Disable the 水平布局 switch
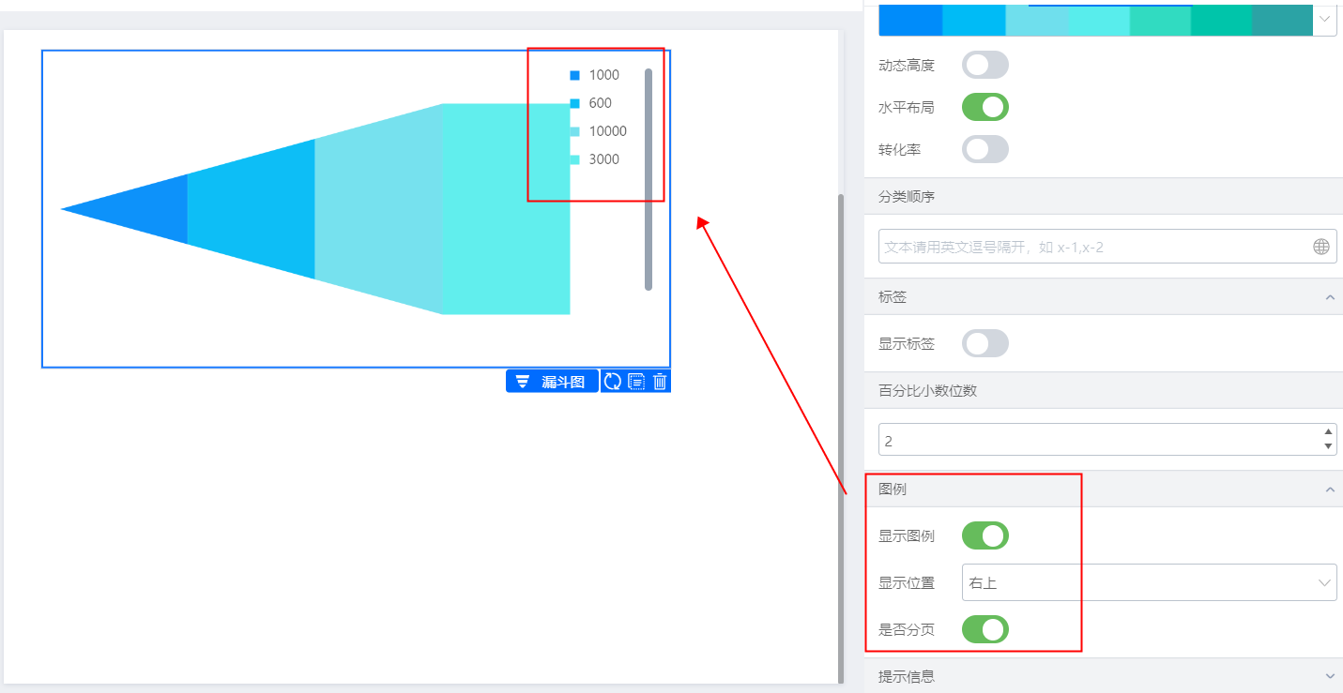The width and height of the screenshot is (1343, 693). [x=985, y=107]
